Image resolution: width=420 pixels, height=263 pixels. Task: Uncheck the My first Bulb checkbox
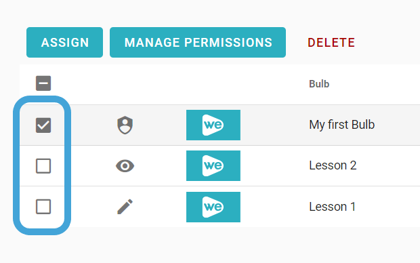43,125
